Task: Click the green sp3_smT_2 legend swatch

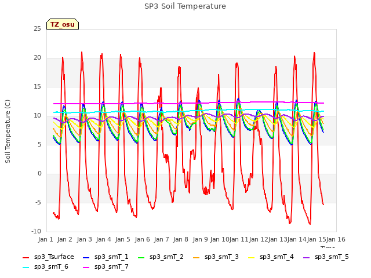Action: click(141, 257)
